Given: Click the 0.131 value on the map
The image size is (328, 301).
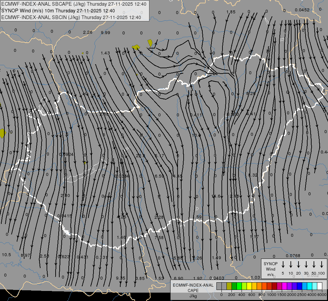Looking at the screenshot, I should pos(102,257).
